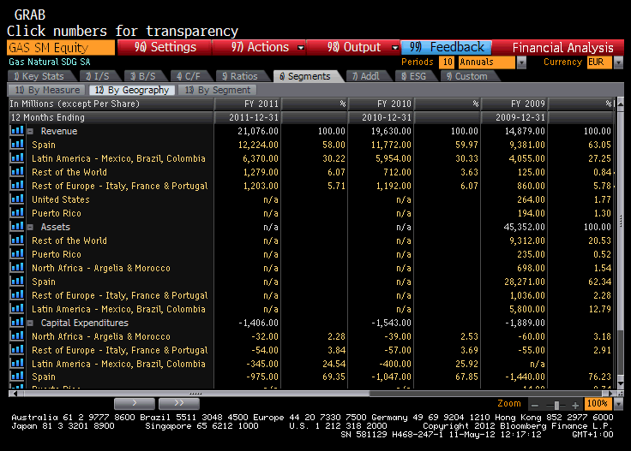
Task: Chart Puerto Rico assets row
Action: click(17, 254)
